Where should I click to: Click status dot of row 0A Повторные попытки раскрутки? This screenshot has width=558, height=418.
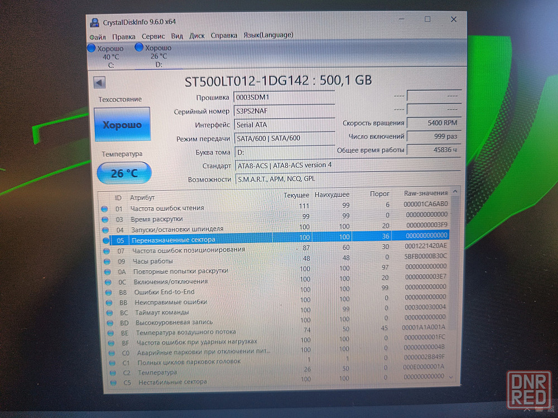click(x=108, y=272)
